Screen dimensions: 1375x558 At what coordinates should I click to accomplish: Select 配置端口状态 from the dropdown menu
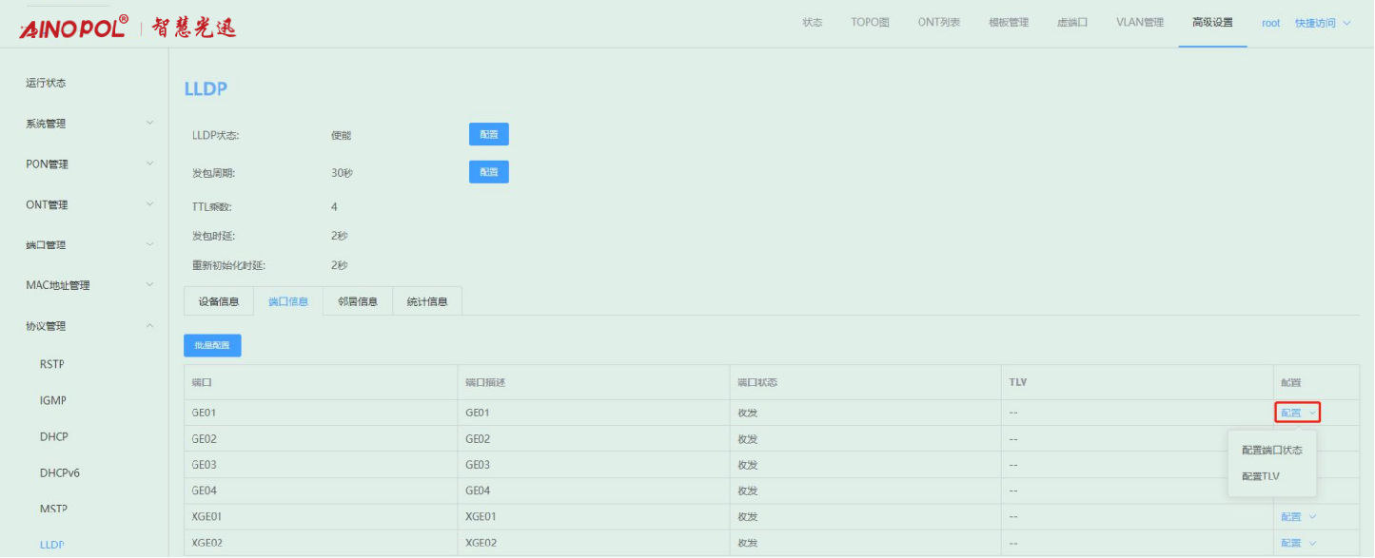pos(1271,451)
